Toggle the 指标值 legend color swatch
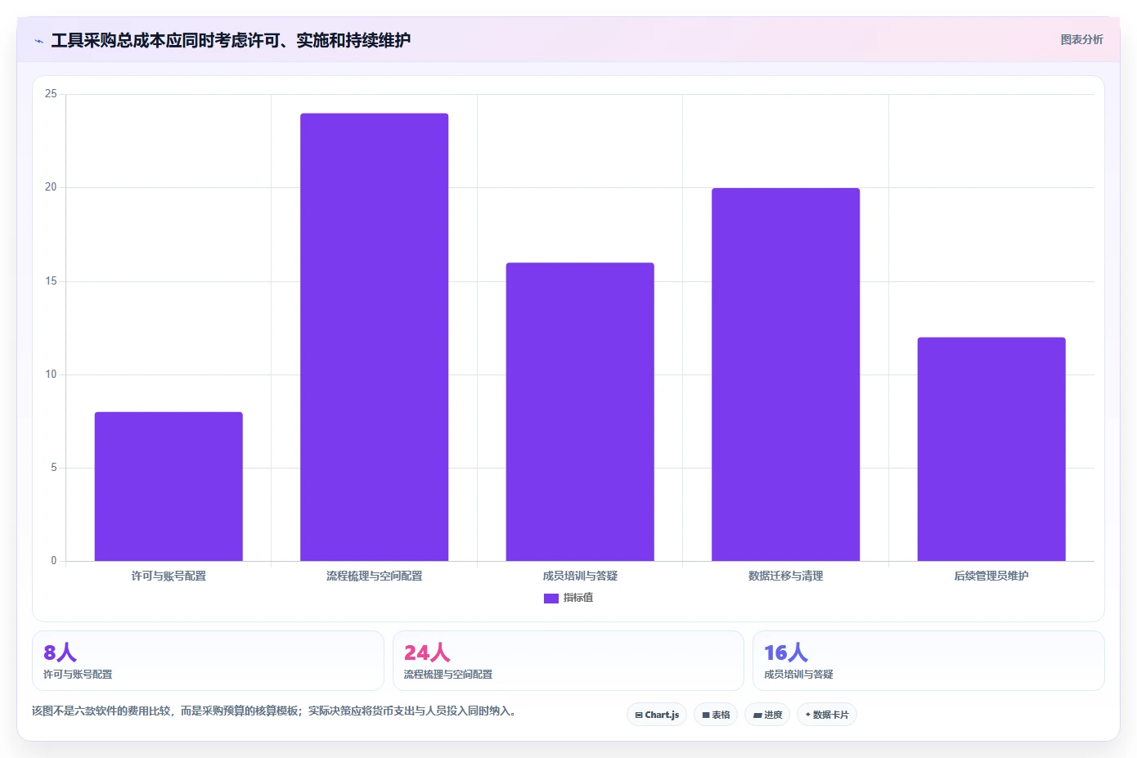 pyautogui.click(x=551, y=599)
